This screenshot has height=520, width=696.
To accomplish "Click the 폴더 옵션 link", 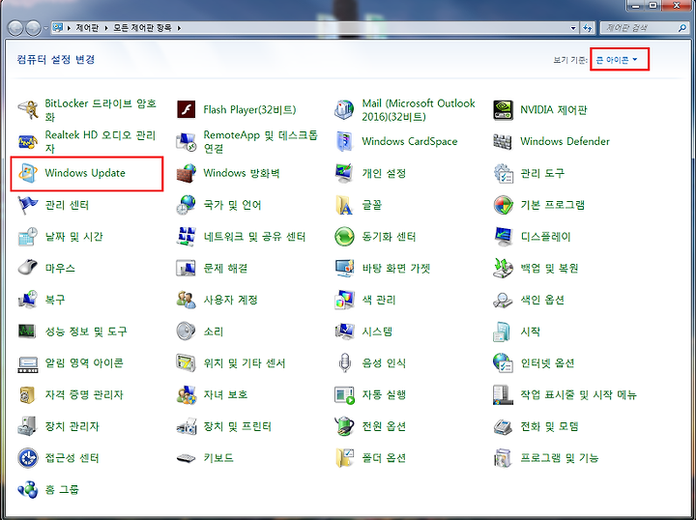I will point(384,458).
